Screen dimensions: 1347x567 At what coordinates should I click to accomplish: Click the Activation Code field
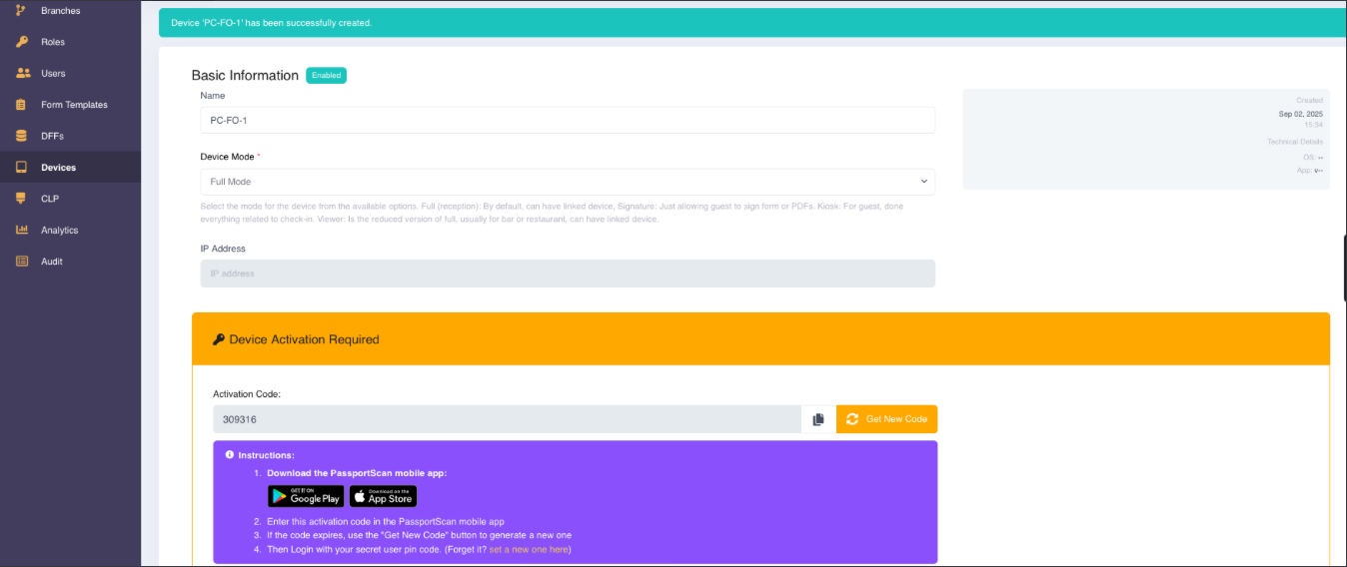(x=506, y=419)
